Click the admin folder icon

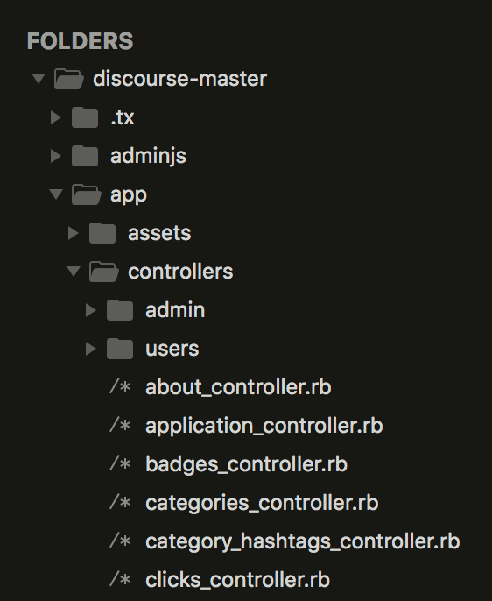[x=120, y=310]
